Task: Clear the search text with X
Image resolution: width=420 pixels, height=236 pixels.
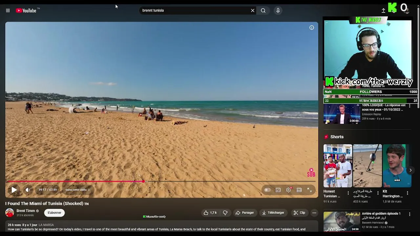Action: (253, 10)
